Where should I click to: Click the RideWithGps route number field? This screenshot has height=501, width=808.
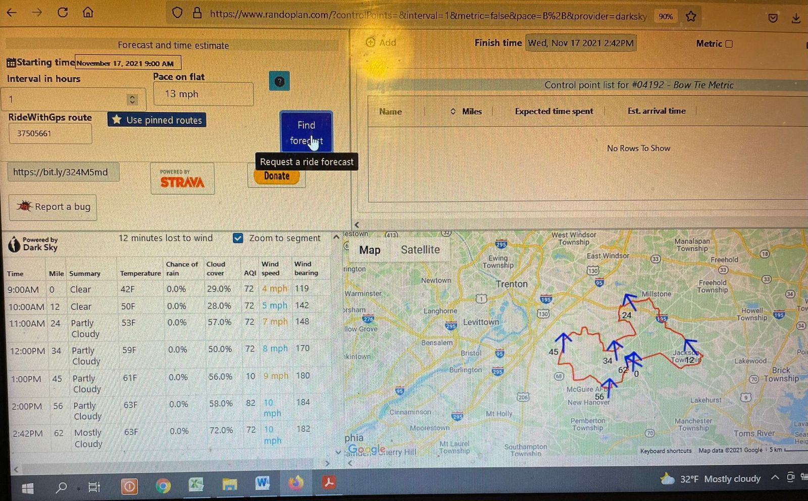pyautogui.click(x=50, y=134)
